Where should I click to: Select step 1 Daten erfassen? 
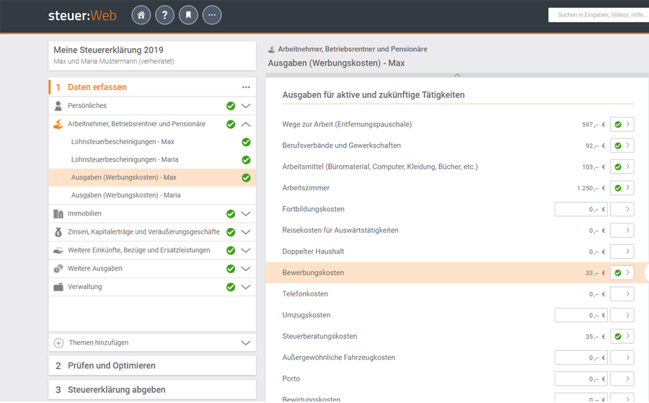coord(152,87)
